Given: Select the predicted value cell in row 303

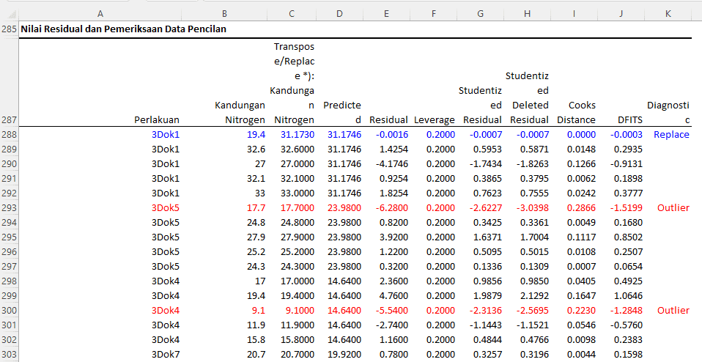Looking at the screenshot, I should click(344, 355).
